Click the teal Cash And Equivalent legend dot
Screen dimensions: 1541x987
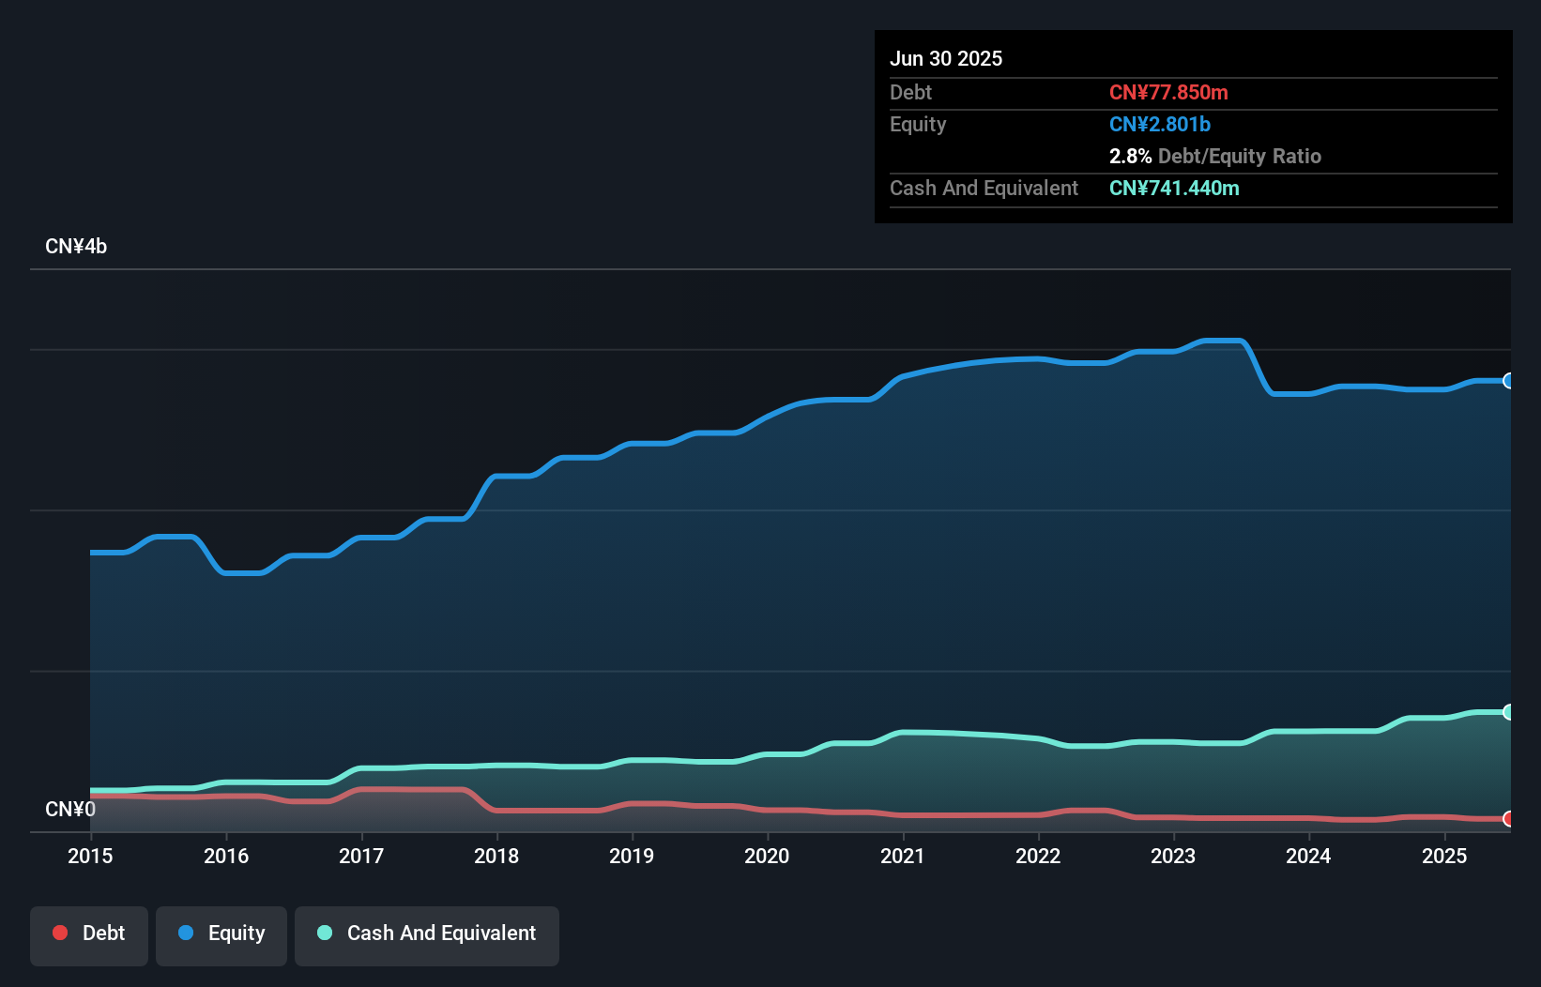pos(324,933)
